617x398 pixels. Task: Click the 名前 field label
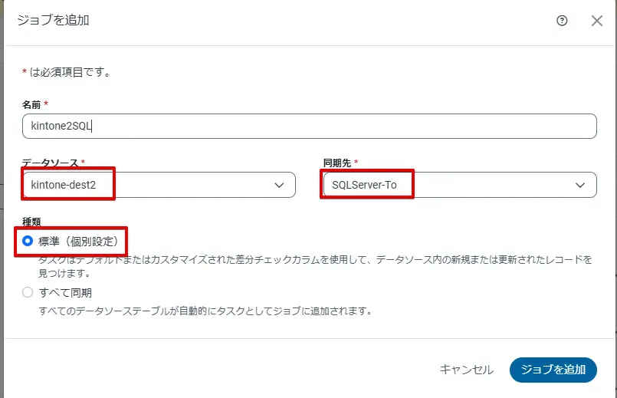[32, 104]
